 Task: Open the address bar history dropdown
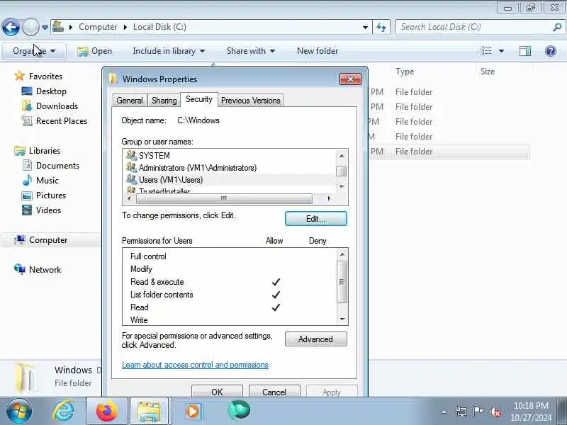click(365, 27)
